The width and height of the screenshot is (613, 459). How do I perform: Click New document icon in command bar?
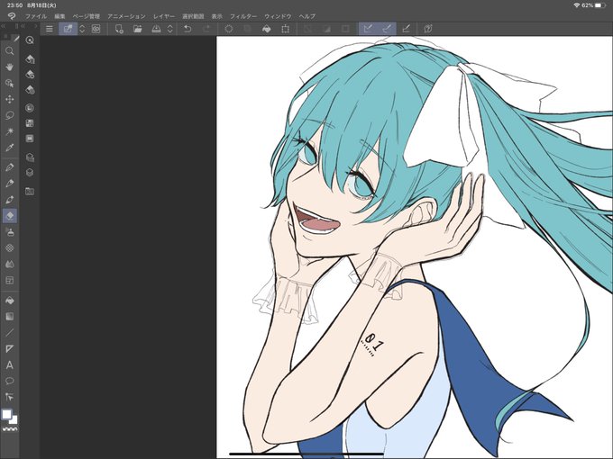tap(119, 29)
